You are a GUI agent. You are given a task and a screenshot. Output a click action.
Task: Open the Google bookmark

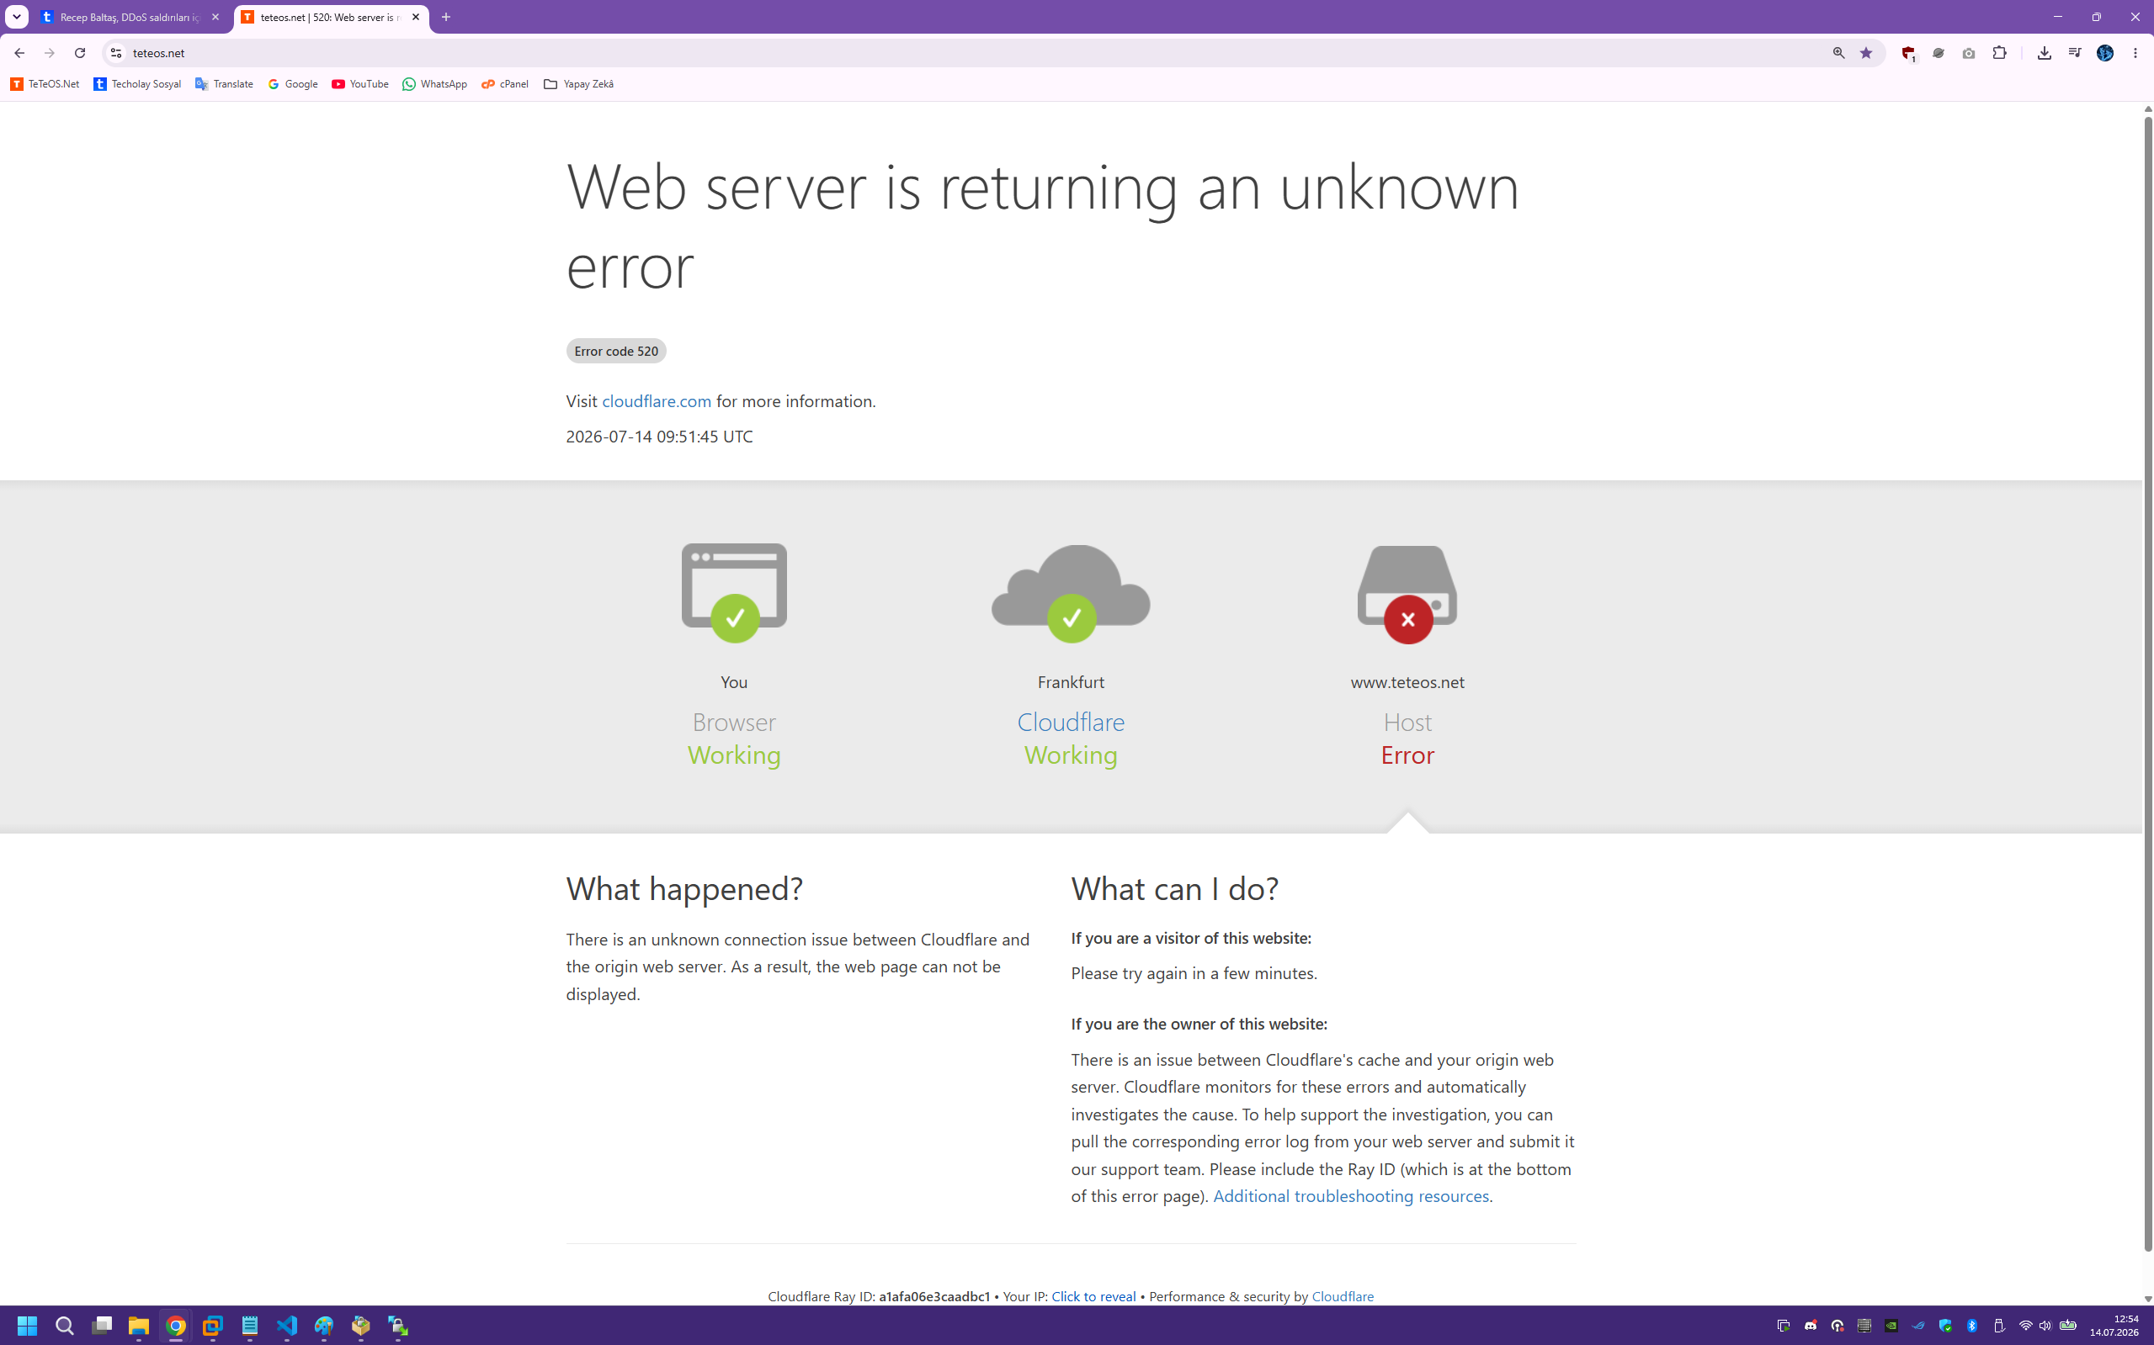click(x=293, y=83)
